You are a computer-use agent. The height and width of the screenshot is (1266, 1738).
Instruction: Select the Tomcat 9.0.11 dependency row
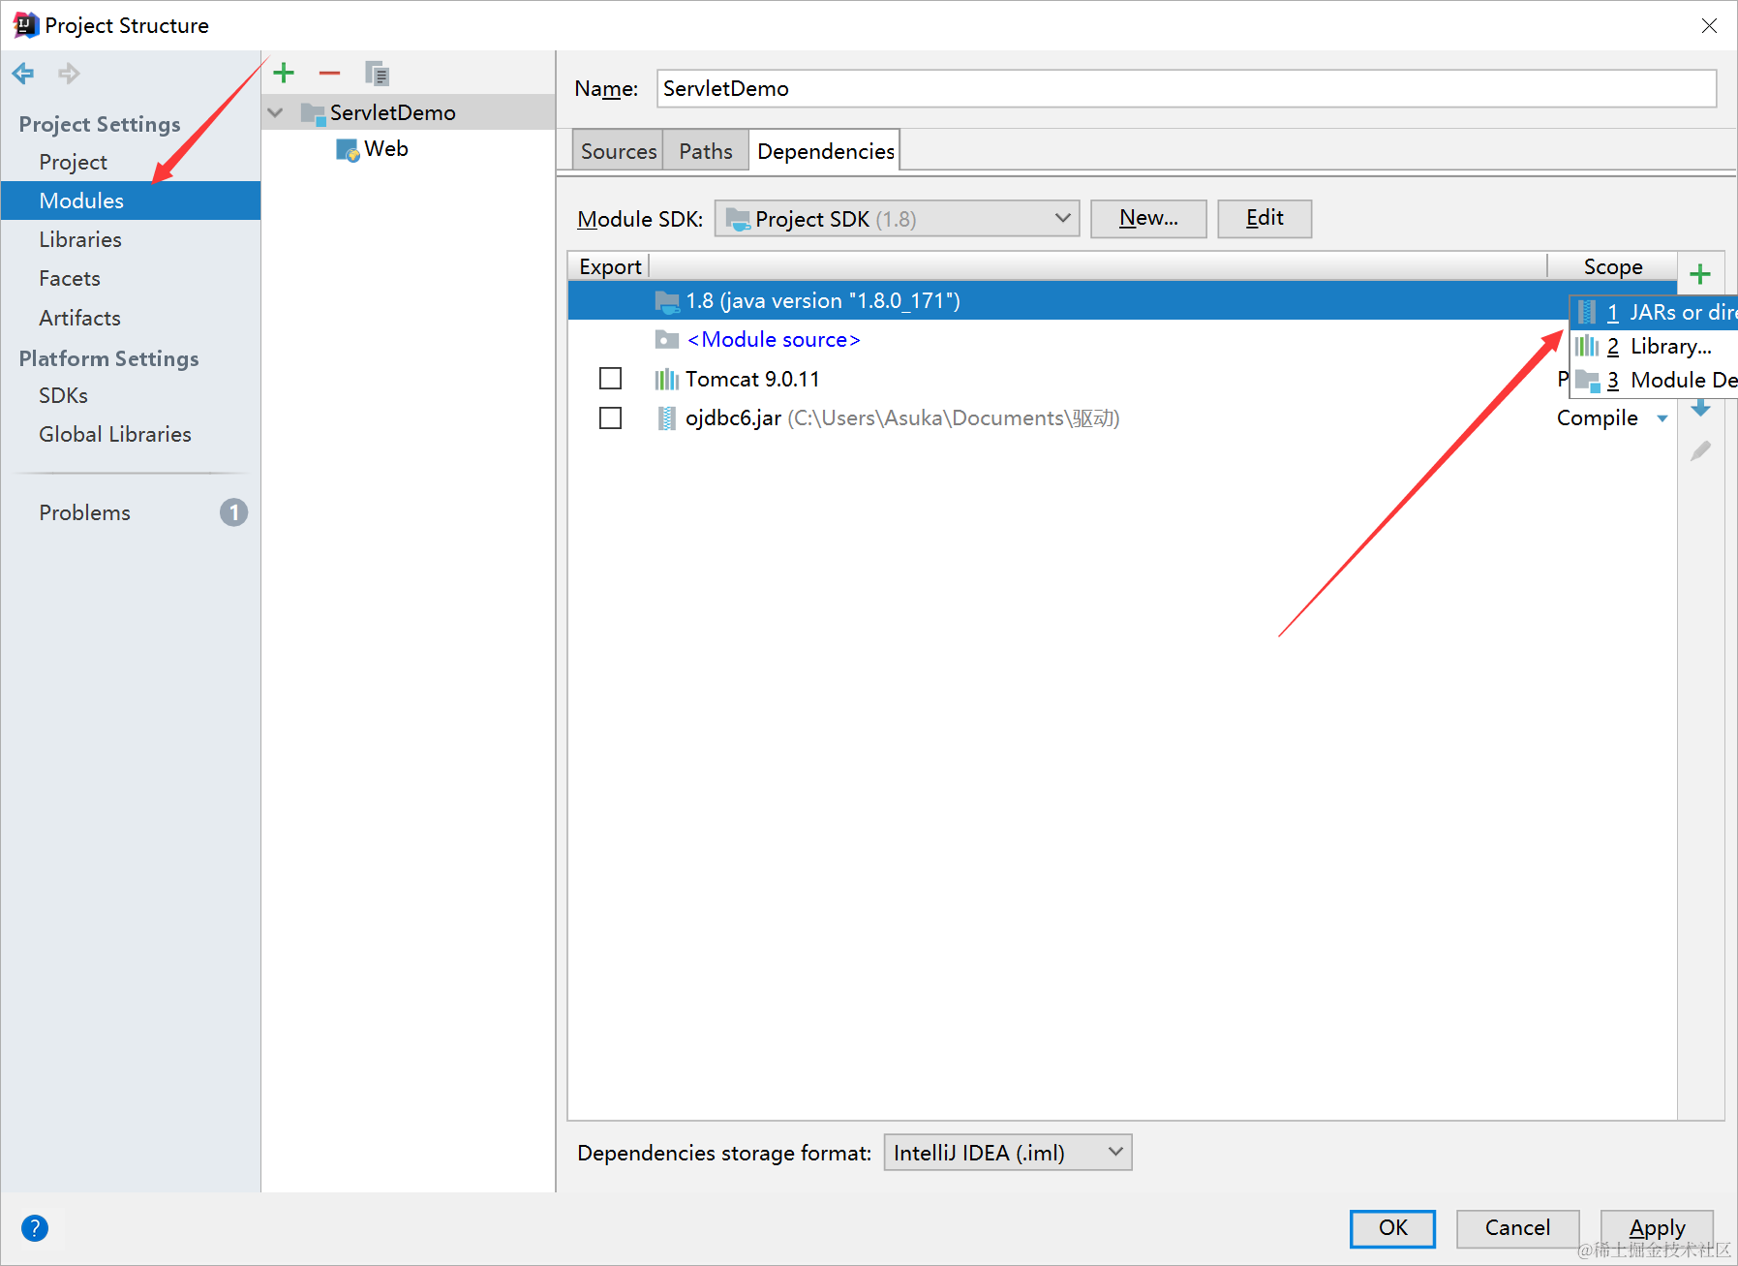(1068, 379)
